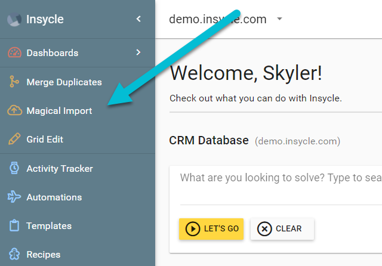Click the Magical Import cloud upload icon
The height and width of the screenshot is (266, 382).
pyautogui.click(x=14, y=110)
